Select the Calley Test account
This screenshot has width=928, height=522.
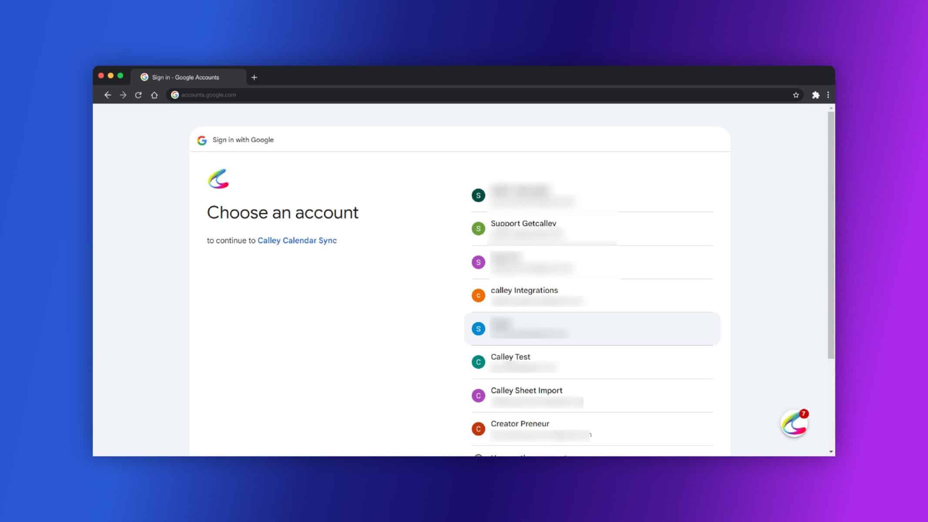(x=592, y=362)
